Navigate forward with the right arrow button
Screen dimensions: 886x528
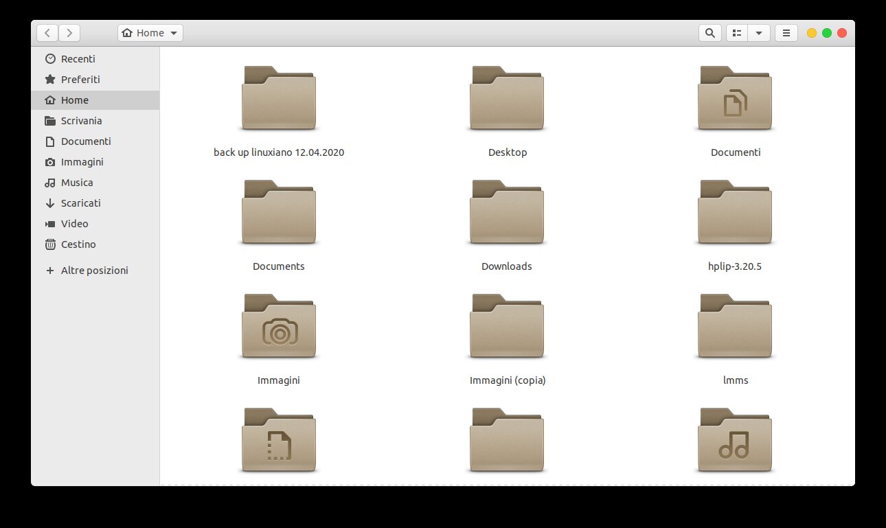tap(69, 32)
